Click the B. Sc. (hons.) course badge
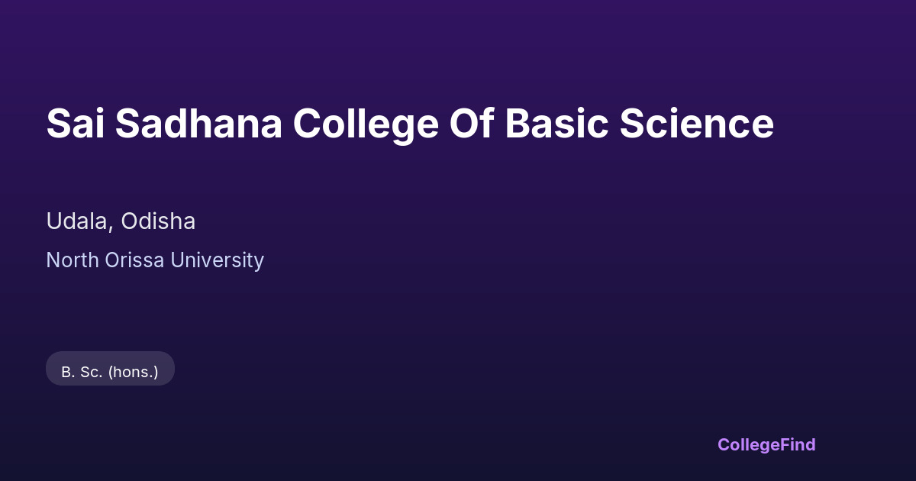 click(x=110, y=372)
